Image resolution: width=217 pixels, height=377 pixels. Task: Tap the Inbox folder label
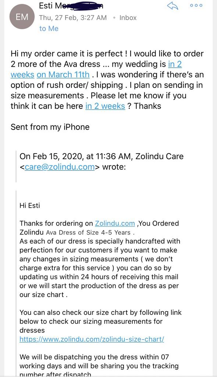pos(128,18)
